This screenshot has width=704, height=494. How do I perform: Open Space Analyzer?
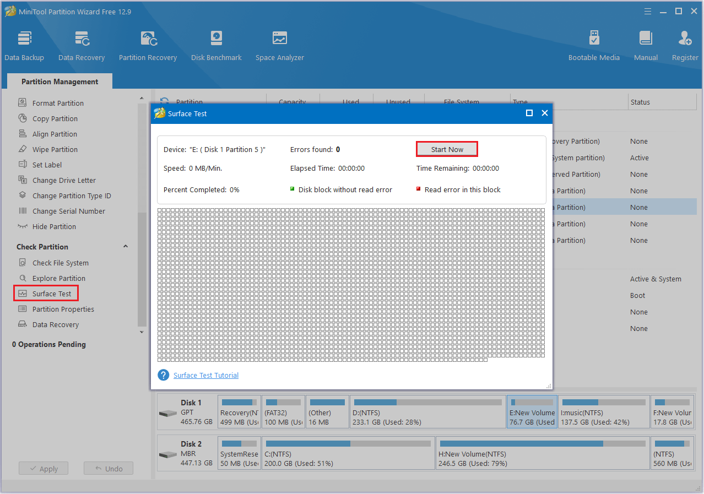point(280,46)
